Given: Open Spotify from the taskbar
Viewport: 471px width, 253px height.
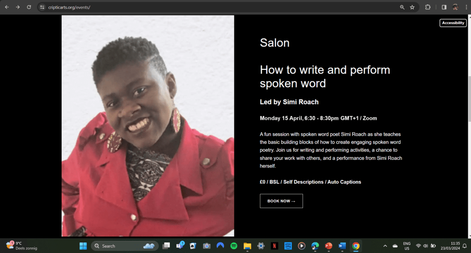Looking at the screenshot, I should [234, 246].
